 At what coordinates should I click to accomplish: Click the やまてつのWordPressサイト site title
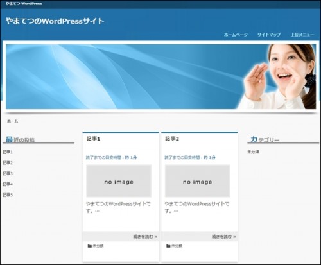[55, 21]
